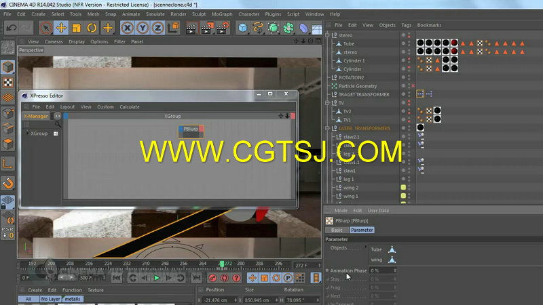Select the TRAGET TRANSFORMER object
This screenshot has height=305, width=543.
[364, 94]
